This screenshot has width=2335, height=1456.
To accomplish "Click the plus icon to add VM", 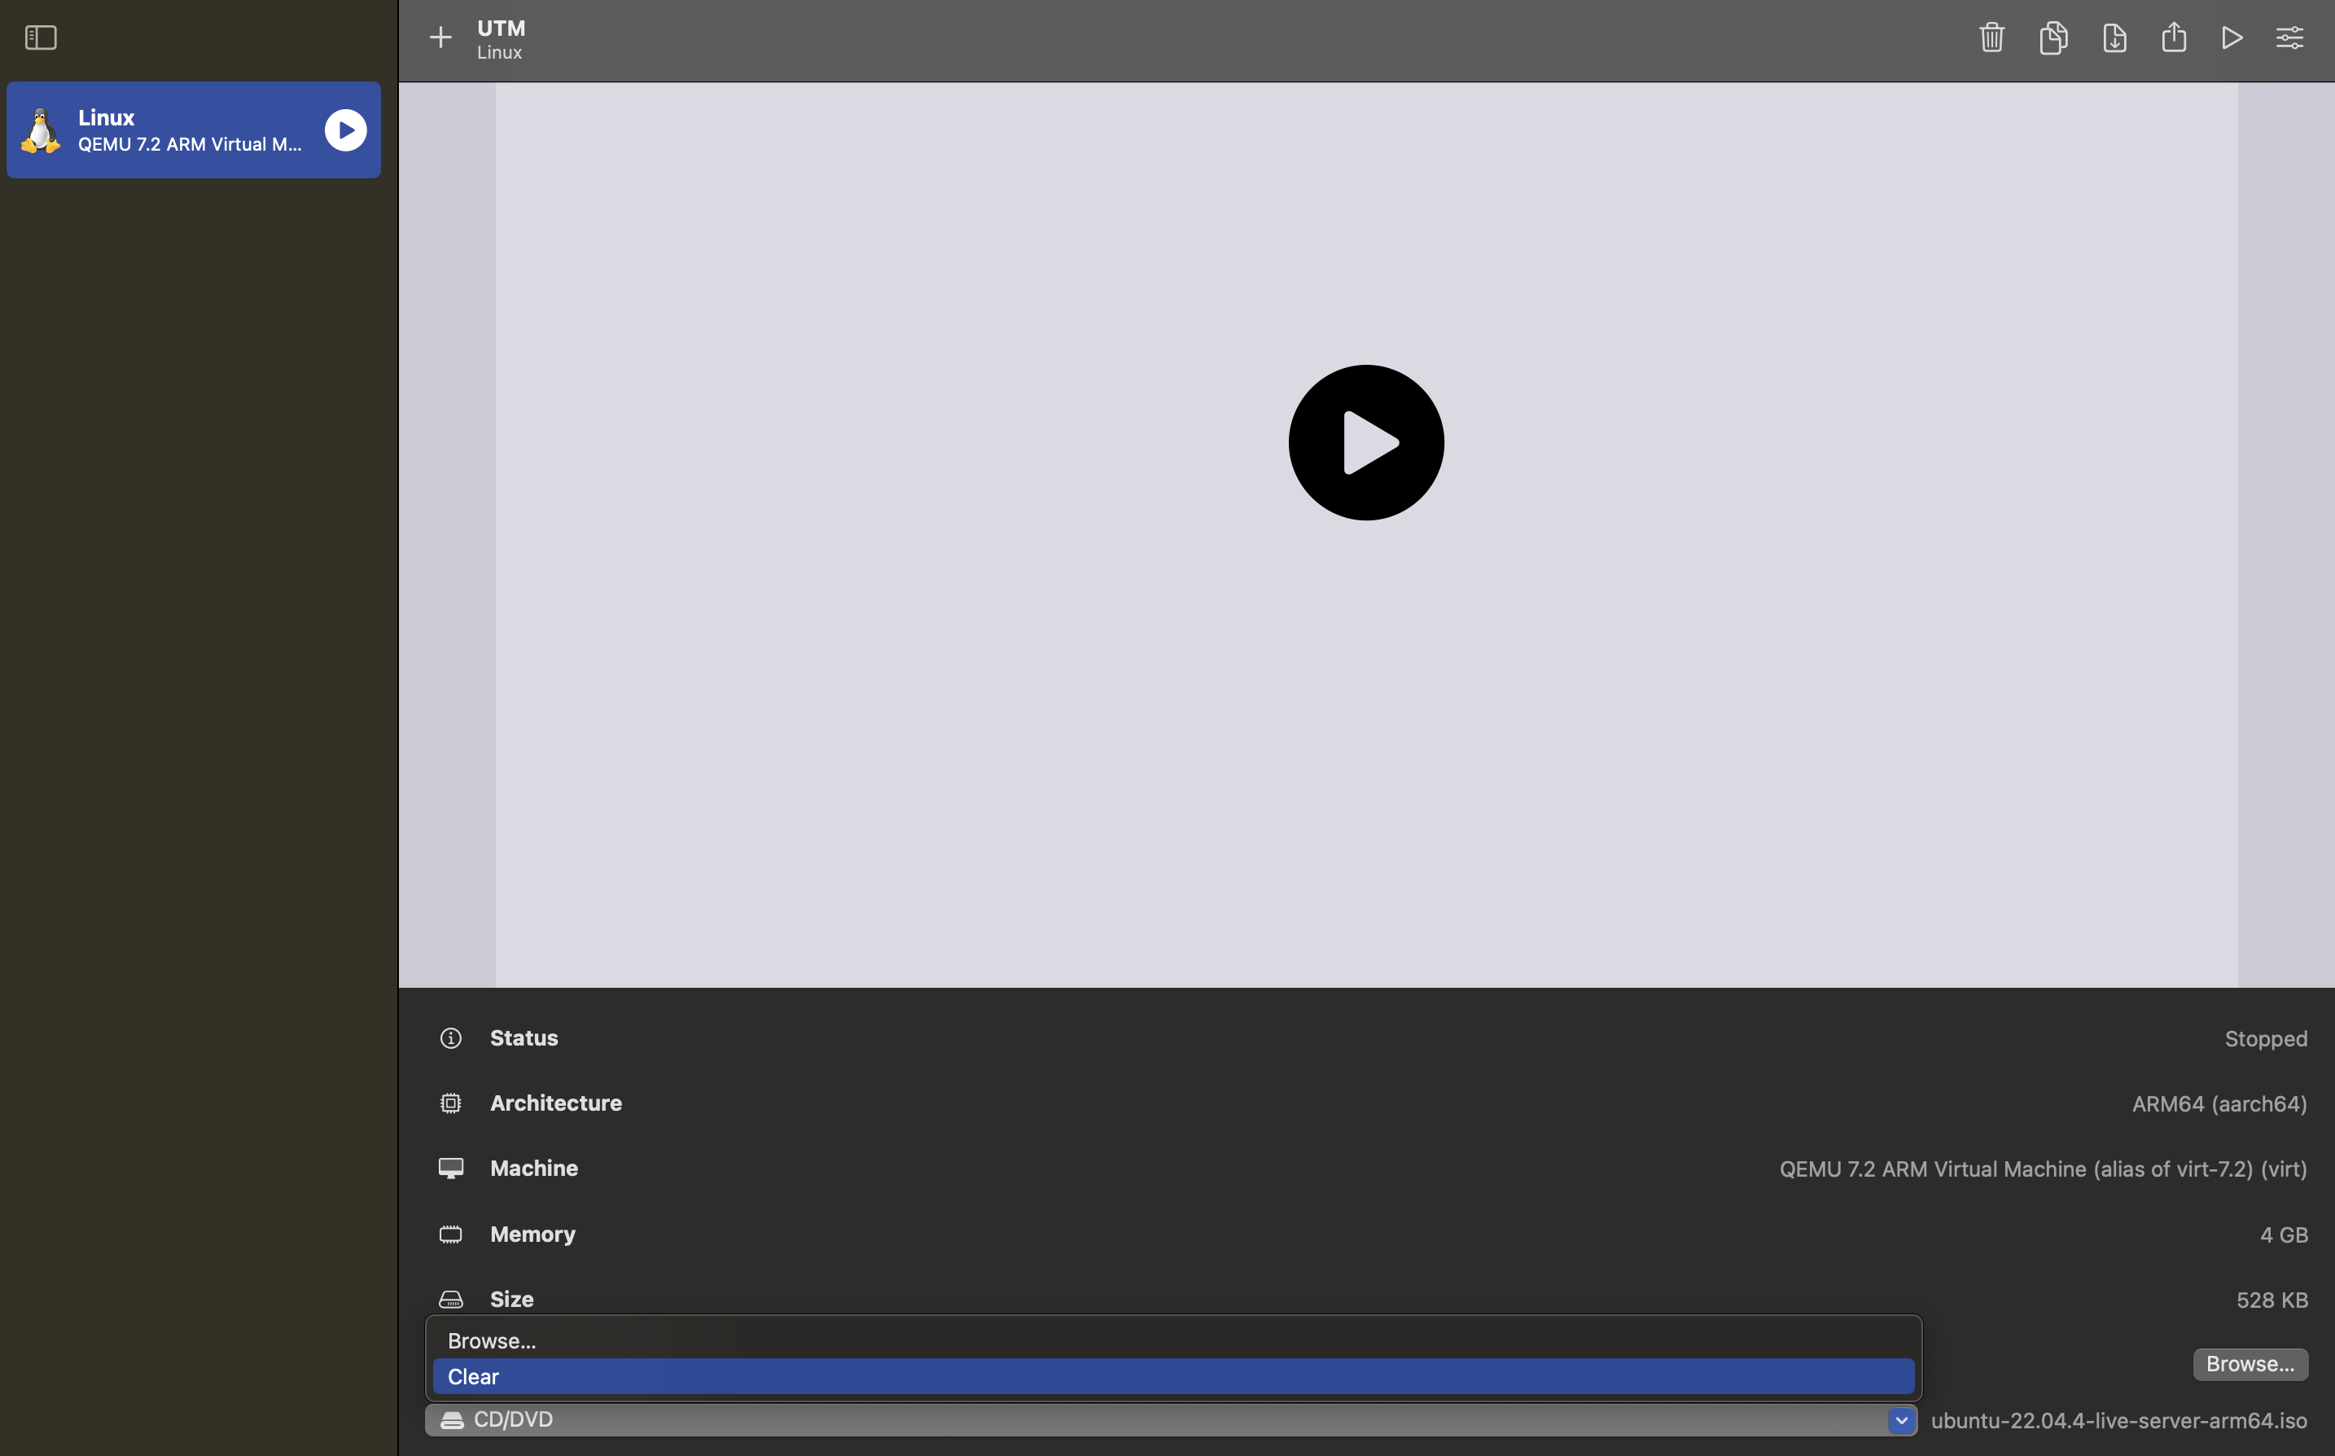I will point(440,37).
